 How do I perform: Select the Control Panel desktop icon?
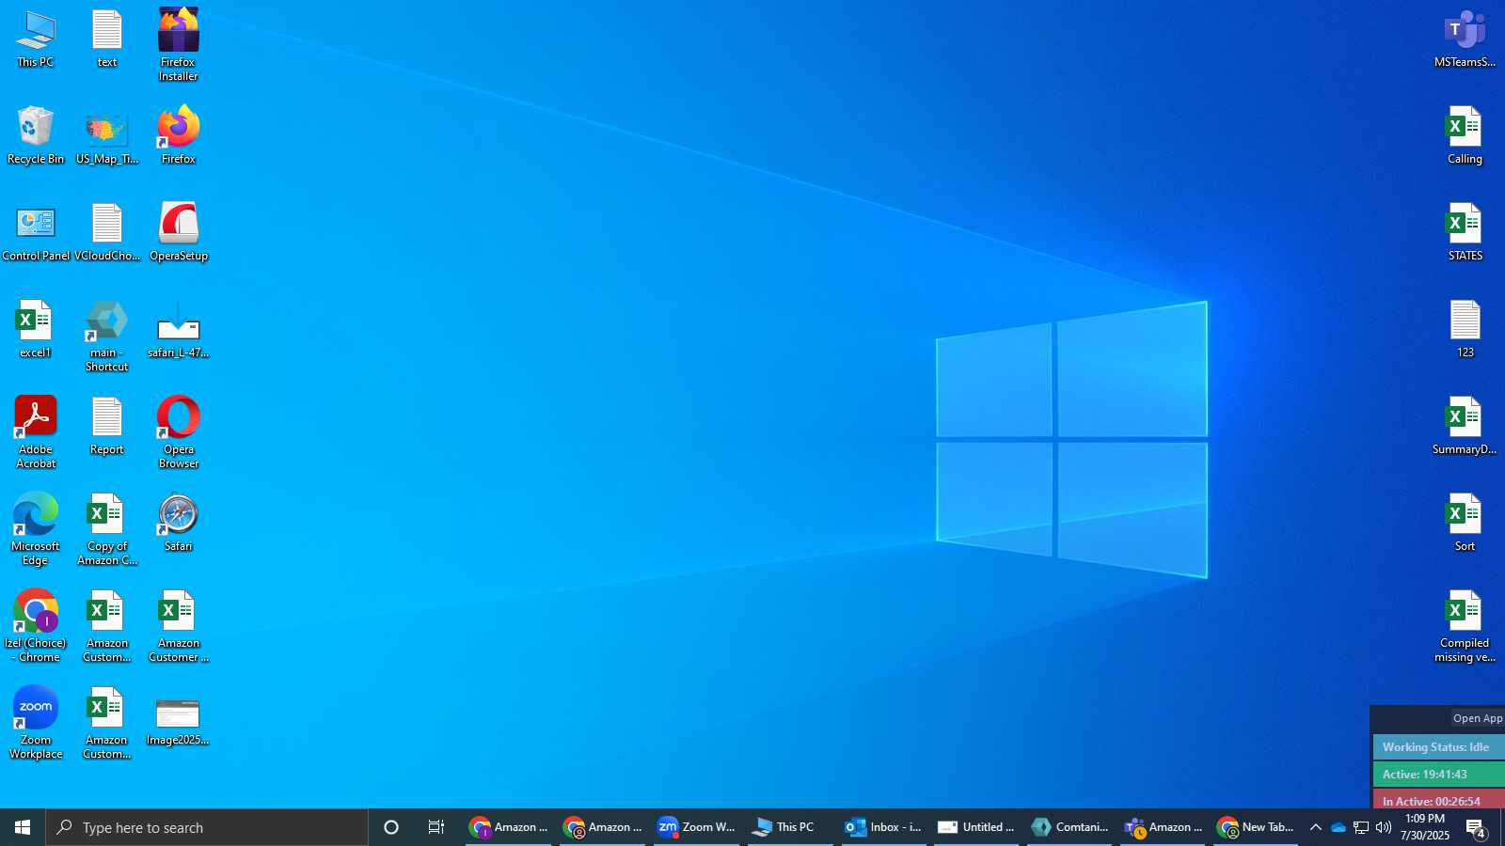36,233
